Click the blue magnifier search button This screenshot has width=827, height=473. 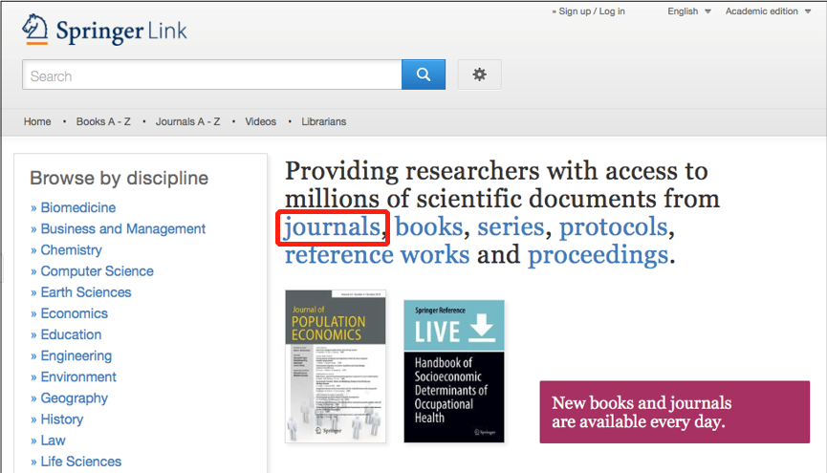(x=424, y=75)
